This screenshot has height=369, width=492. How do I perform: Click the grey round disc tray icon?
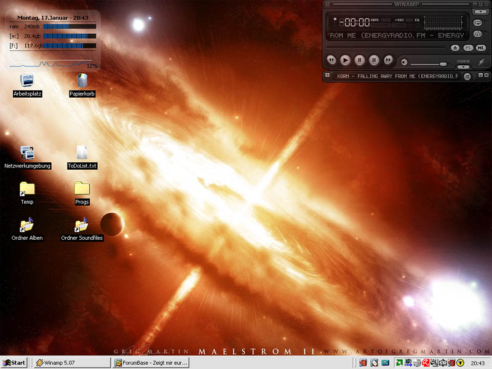[x=417, y=363]
